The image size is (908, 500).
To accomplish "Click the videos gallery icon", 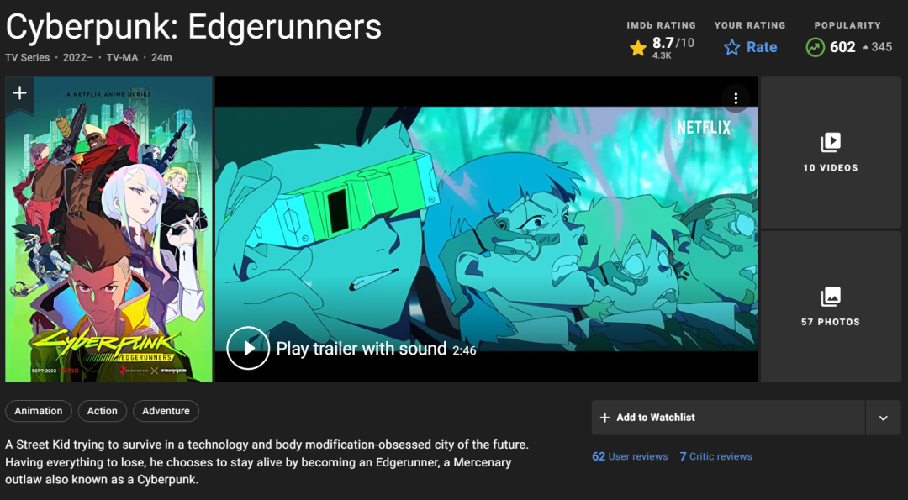I will pyautogui.click(x=831, y=142).
